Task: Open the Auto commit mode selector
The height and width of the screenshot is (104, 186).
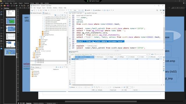Action: [x=75, y=10]
